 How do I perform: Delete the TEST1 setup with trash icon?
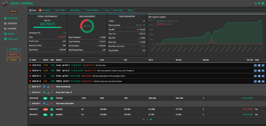pyautogui.click(x=259, y=71)
